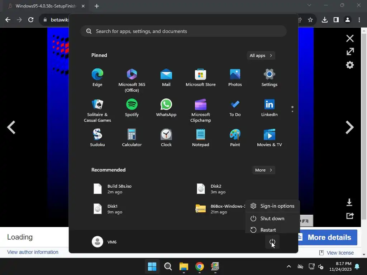Open the 86Box app on taskbar

pyautogui.click(x=215, y=266)
